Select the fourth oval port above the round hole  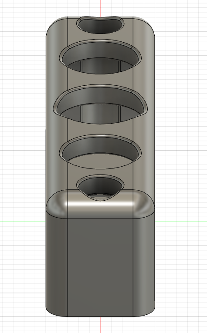(100, 151)
